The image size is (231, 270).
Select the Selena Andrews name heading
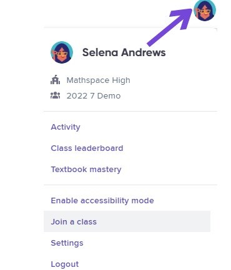[x=124, y=52]
